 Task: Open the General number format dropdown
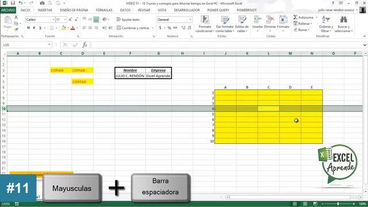[x=190, y=20]
